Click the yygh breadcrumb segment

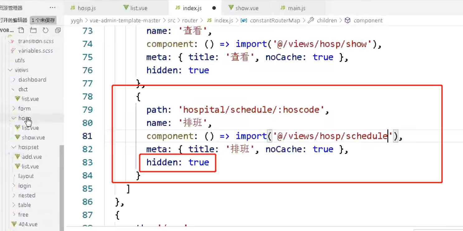77,21
